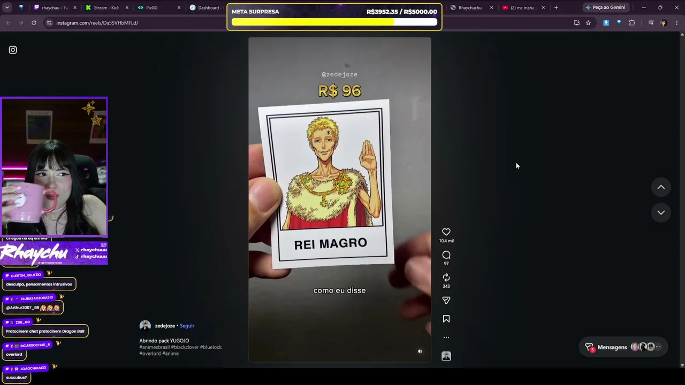Go forward using the browser forward arrow
Screen dimensions: 685x385
[21, 23]
